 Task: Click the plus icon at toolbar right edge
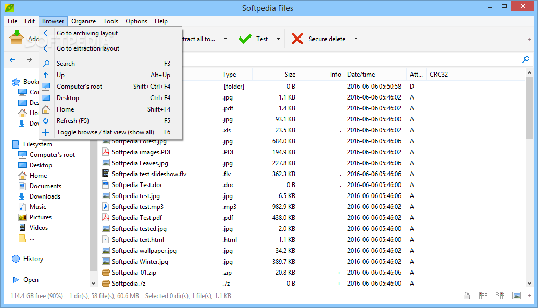pyautogui.click(x=529, y=40)
